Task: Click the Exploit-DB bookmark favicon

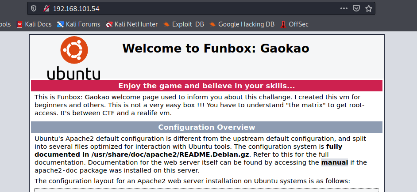Action: (x=166, y=24)
